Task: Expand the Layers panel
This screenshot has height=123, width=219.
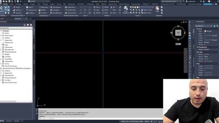Action: [x=138, y=16]
